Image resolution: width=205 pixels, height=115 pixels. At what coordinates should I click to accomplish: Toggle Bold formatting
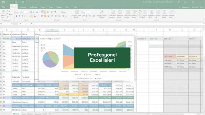click(x=17, y=16)
